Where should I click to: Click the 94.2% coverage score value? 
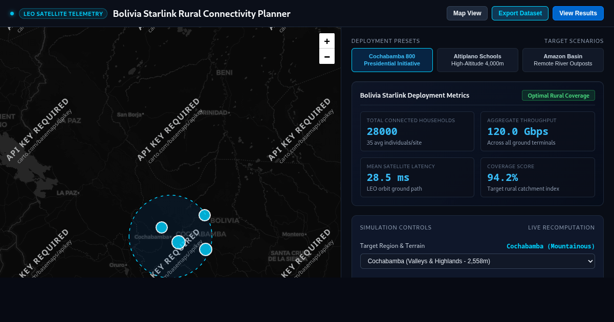(x=502, y=177)
